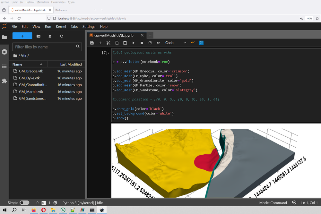Save the notebook with the floppy icon

pos(92,43)
